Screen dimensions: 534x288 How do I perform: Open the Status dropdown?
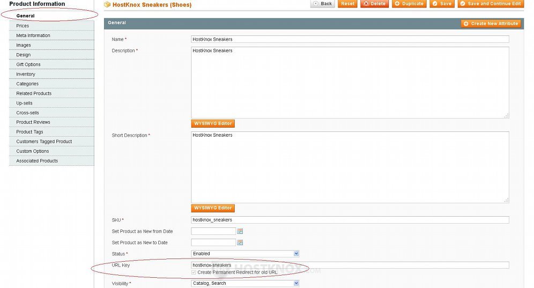245,254
